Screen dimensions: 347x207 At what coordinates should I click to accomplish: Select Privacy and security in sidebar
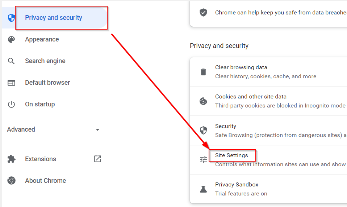coord(54,18)
